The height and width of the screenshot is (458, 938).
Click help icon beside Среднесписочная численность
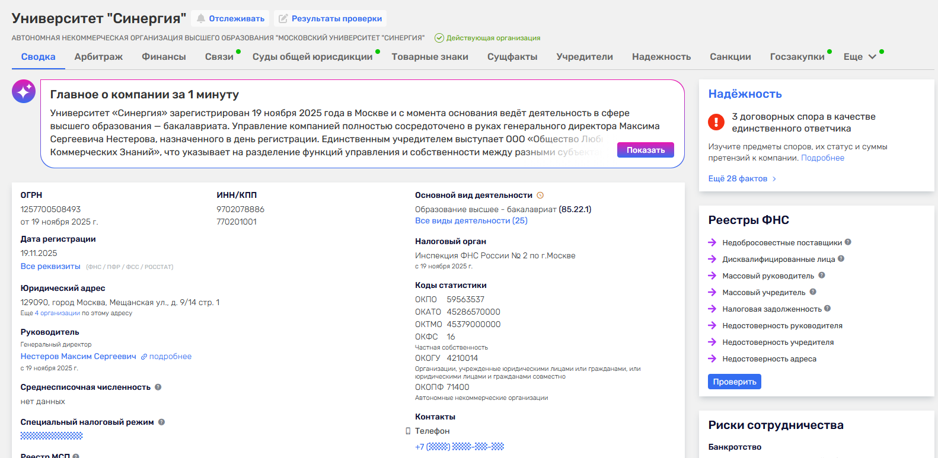(x=158, y=387)
